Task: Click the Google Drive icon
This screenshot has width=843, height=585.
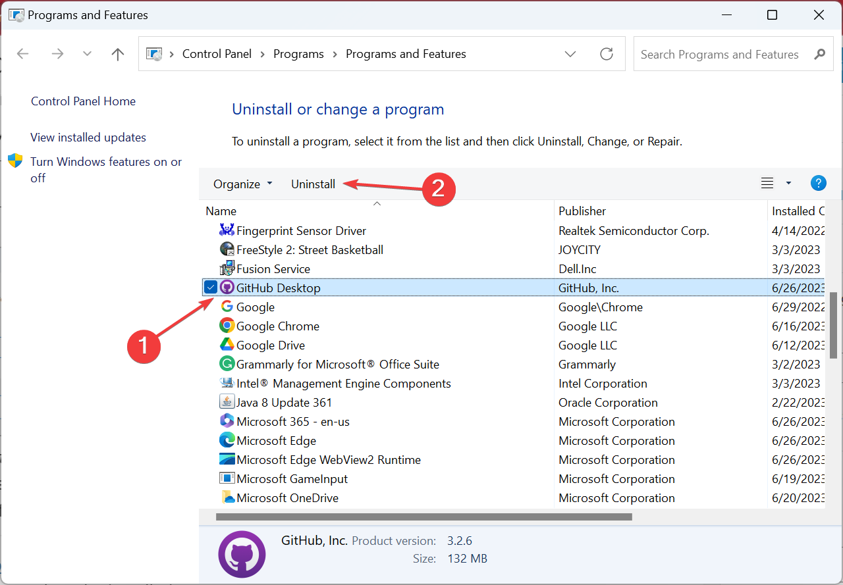Action: click(227, 345)
